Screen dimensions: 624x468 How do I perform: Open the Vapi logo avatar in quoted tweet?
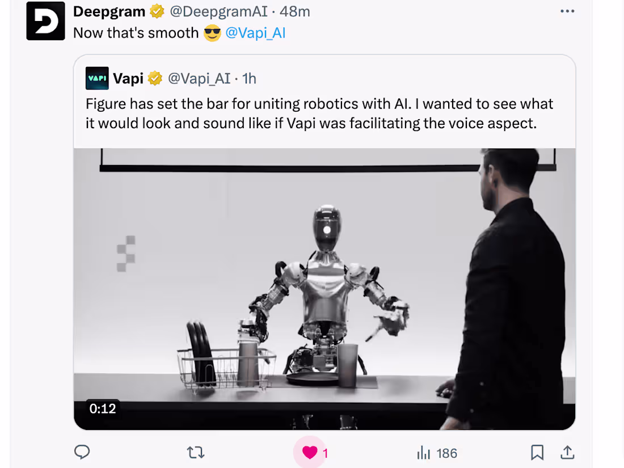97,78
